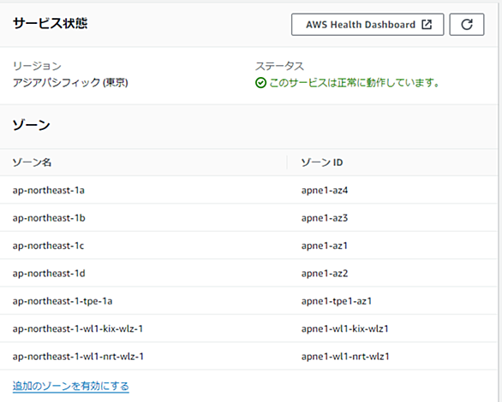Viewport: 502px width, 402px height.
Task: Click the refresh icon button
Action: click(x=467, y=24)
